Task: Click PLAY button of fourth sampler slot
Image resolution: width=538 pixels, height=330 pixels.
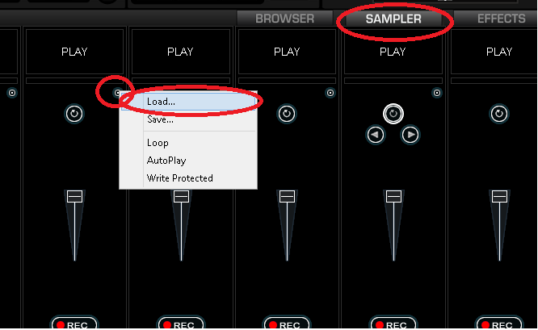Action: pyautogui.click(x=393, y=52)
